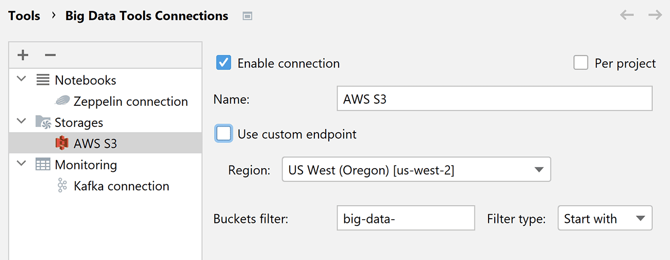Click into the Buckets filter field
670x260 pixels.
click(406, 218)
